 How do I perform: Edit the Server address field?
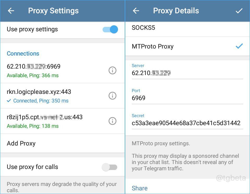click(x=187, y=73)
